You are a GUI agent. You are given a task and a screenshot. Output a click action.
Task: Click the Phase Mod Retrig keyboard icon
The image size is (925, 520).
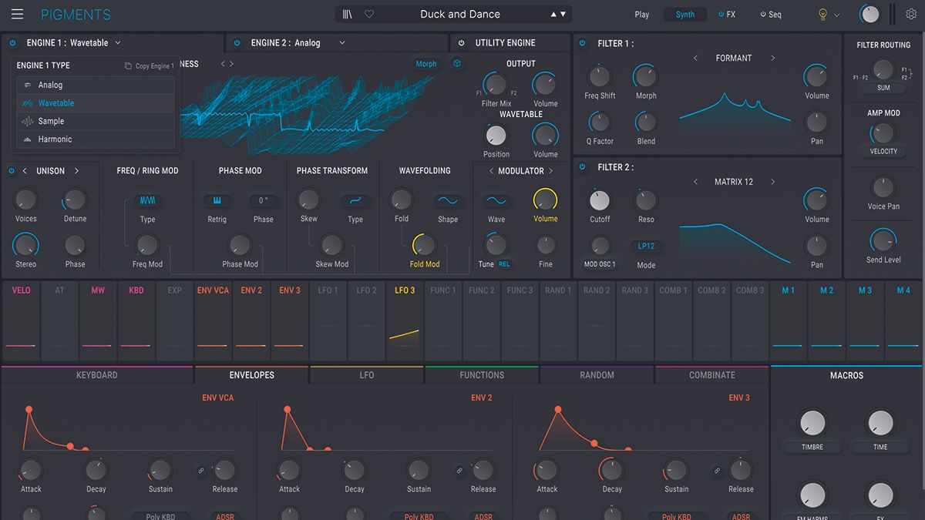[x=217, y=200]
